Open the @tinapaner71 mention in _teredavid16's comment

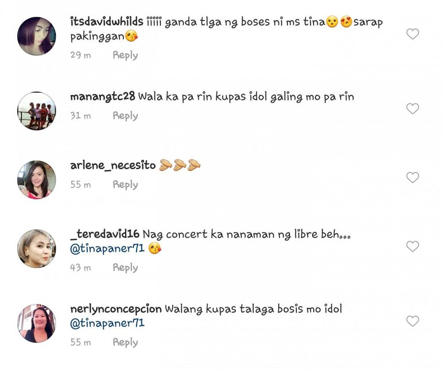click(107, 248)
